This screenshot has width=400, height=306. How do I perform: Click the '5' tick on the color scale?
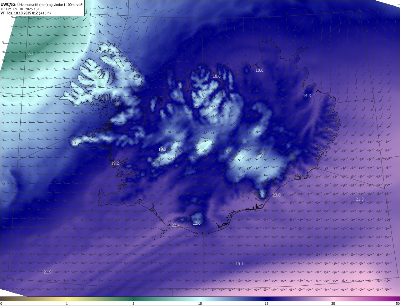133,304
